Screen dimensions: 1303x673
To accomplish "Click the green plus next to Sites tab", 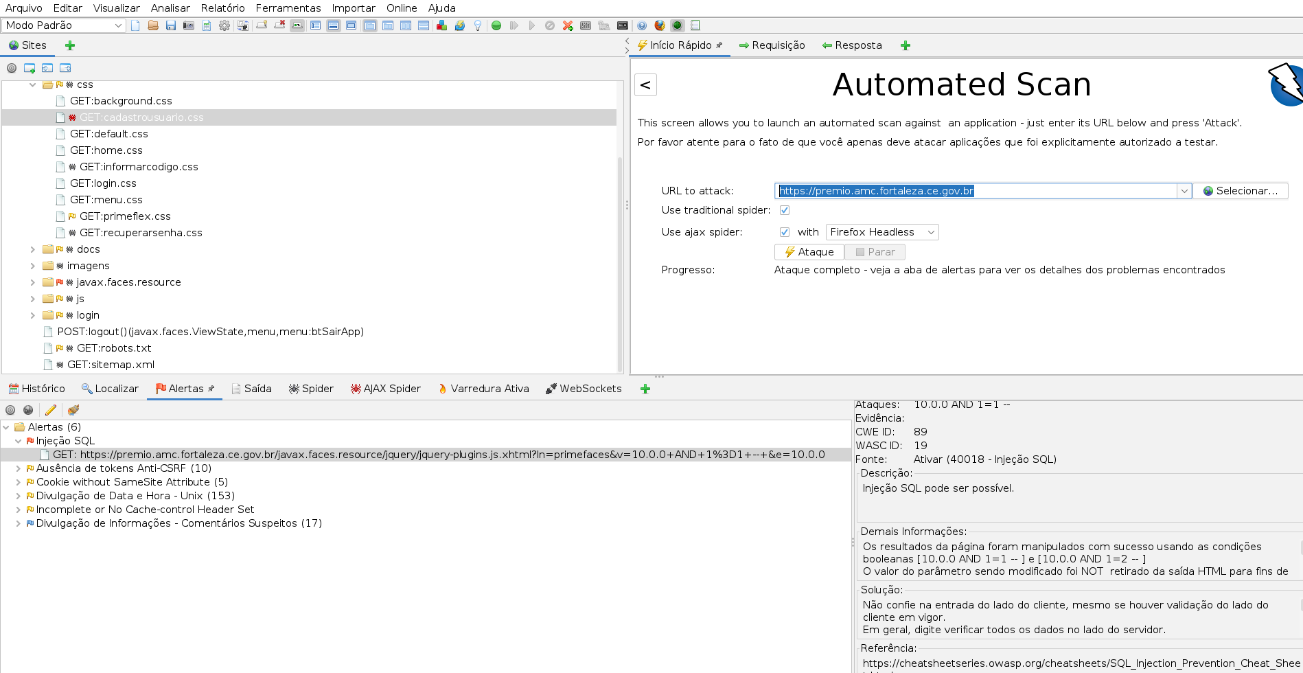I will (70, 45).
